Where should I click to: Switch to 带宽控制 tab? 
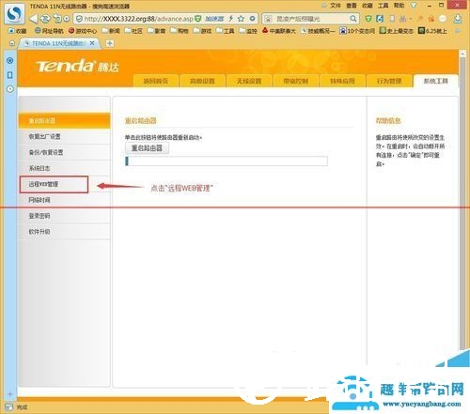296,81
